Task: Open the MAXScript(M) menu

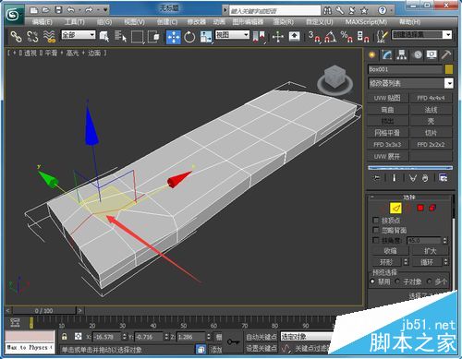Action: 366,22
